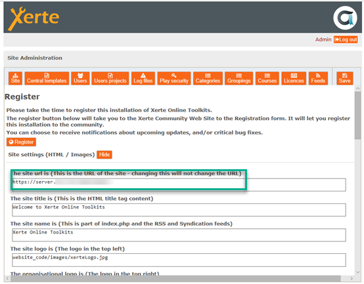Viewport: 364px width, 284px height.
Task: Click the organisational logo in the header
Action: (x=345, y=18)
